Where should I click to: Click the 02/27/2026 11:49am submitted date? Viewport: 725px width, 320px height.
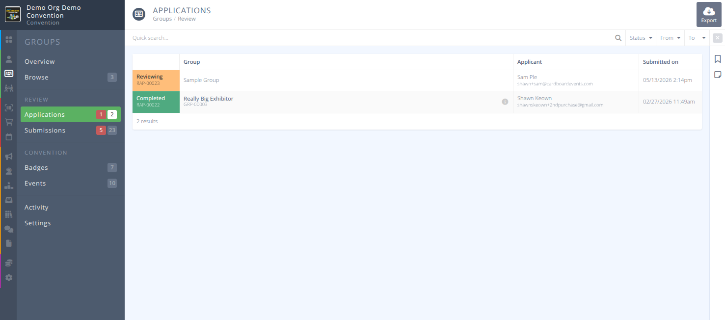(669, 102)
